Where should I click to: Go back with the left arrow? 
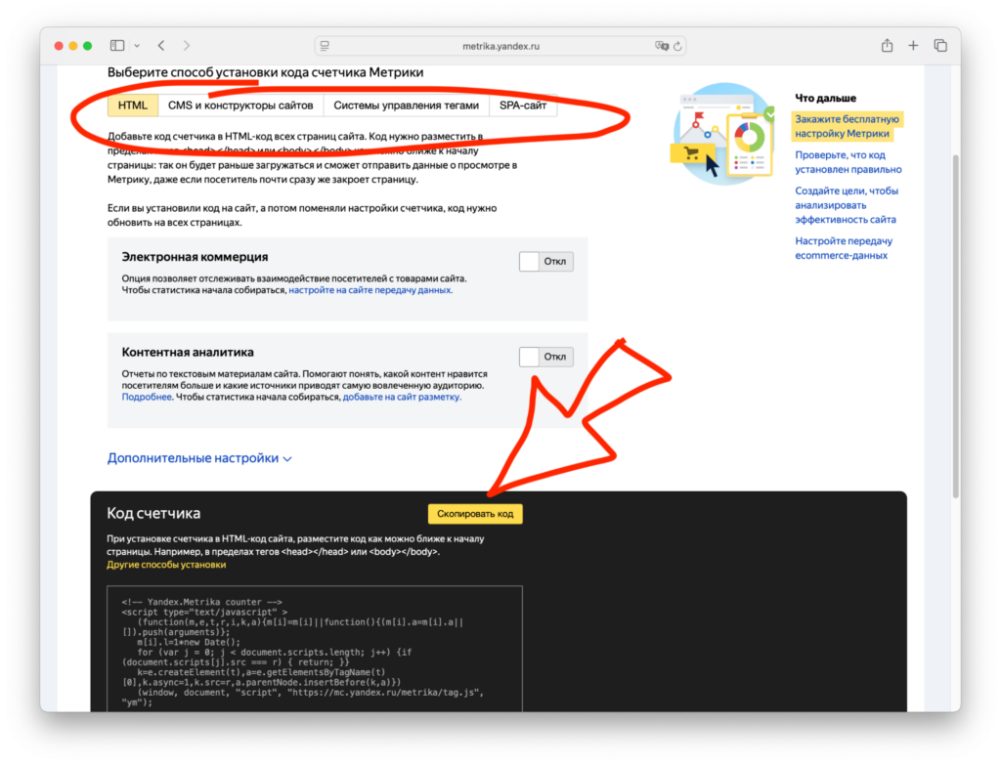(x=161, y=45)
